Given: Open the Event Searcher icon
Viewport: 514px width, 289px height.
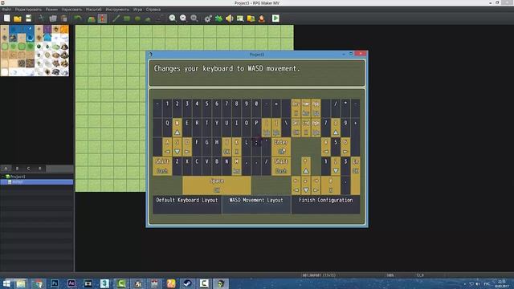Looking at the screenshot, I should (x=240, y=18).
